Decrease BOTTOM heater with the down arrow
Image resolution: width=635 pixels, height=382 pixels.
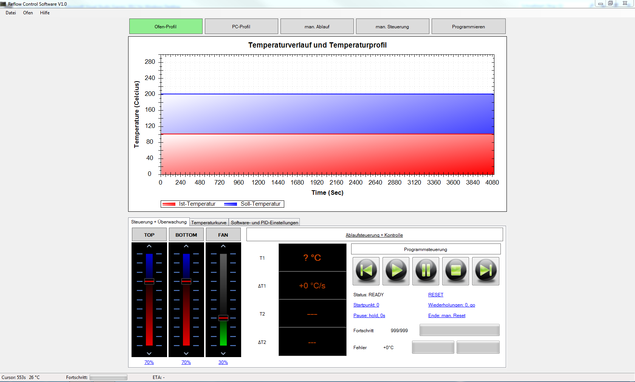186,353
